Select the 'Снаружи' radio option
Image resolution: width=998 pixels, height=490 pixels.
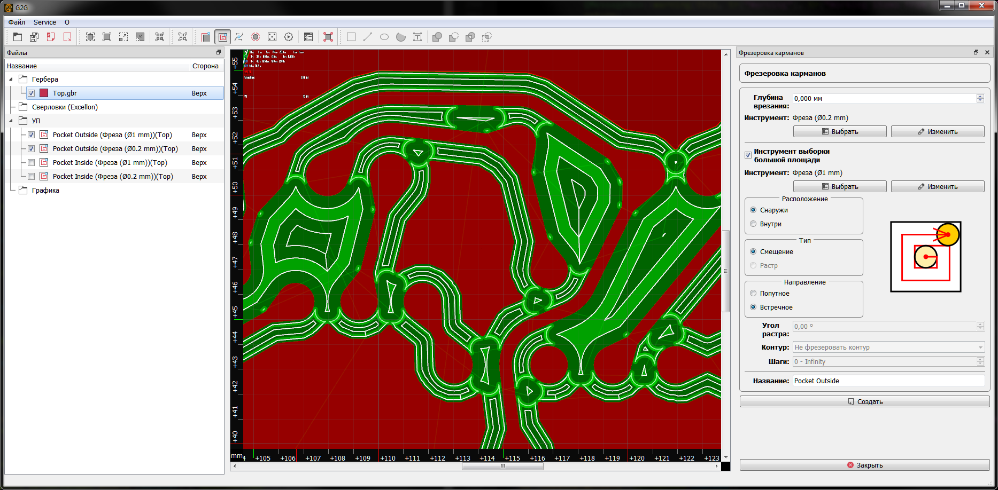(753, 210)
